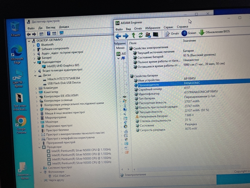Image resolution: width=250 pixels, height=188 pixels.
Task: Select the Напряжение батареи row
Action: point(165,116)
